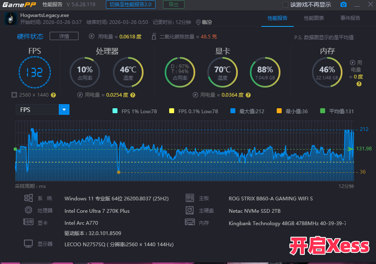The width and height of the screenshot is (376, 264).
Task: Click the hard disk icon beside 主硬盘
Action: click(x=190, y=210)
